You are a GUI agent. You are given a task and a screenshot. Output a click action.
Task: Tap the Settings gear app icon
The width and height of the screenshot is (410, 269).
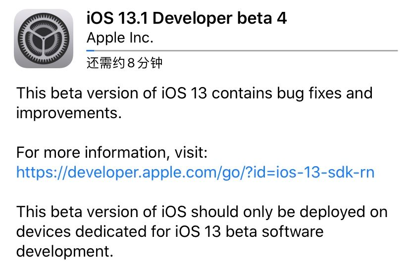tap(44, 39)
